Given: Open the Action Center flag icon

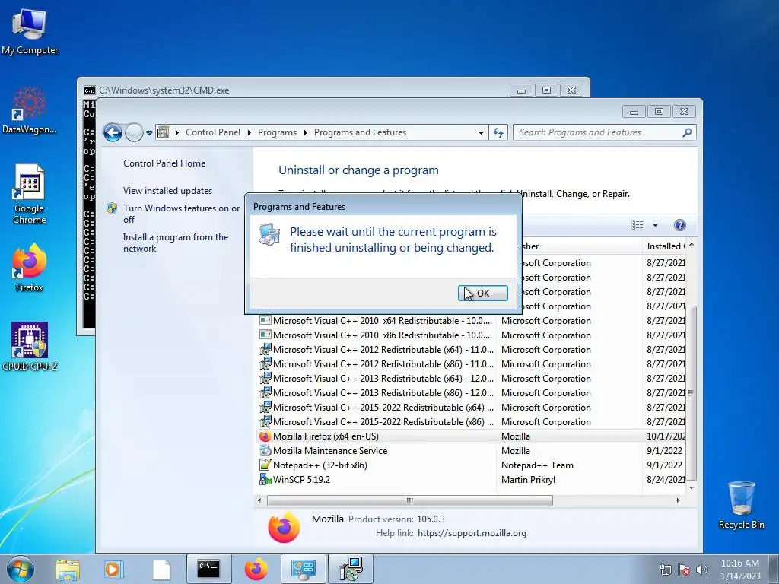Looking at the screenshot, I should tap(684, 570).
